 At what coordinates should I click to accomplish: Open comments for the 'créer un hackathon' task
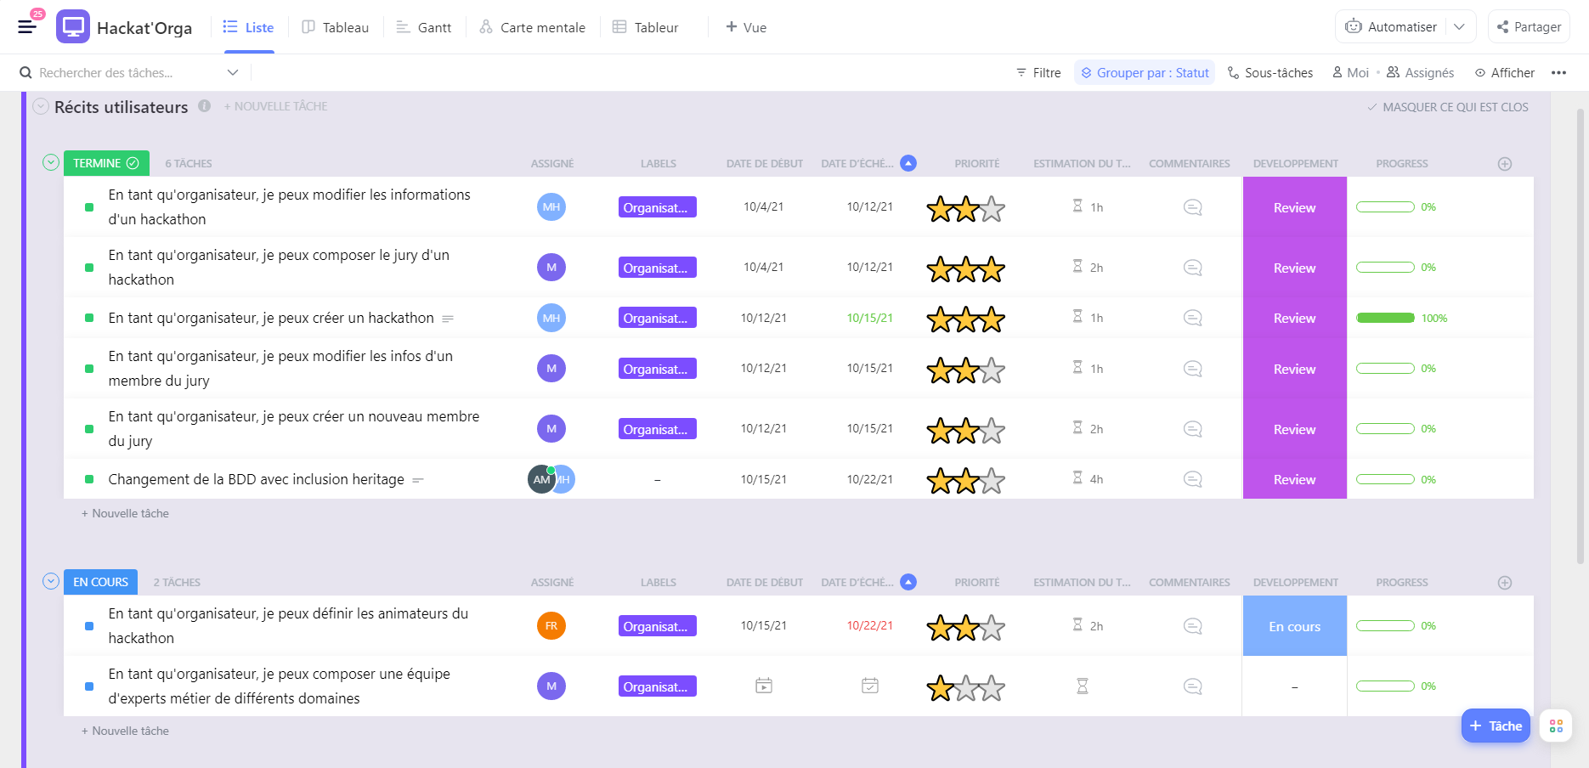[x=1192, y=318]
